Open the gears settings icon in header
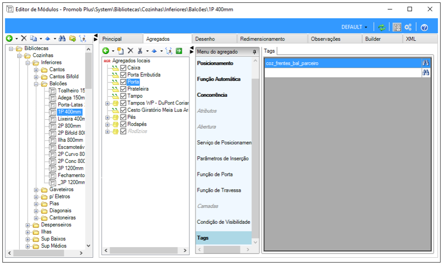 click(x=408, y=27)
